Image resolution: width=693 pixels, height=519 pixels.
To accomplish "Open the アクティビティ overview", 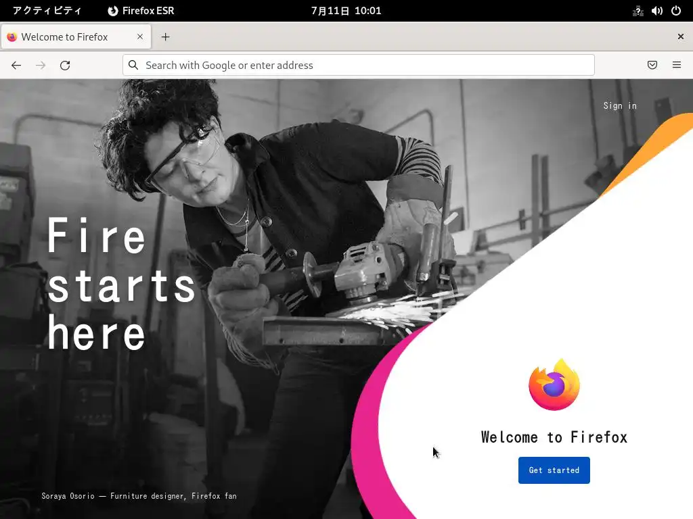I will [x=47, y=11].
